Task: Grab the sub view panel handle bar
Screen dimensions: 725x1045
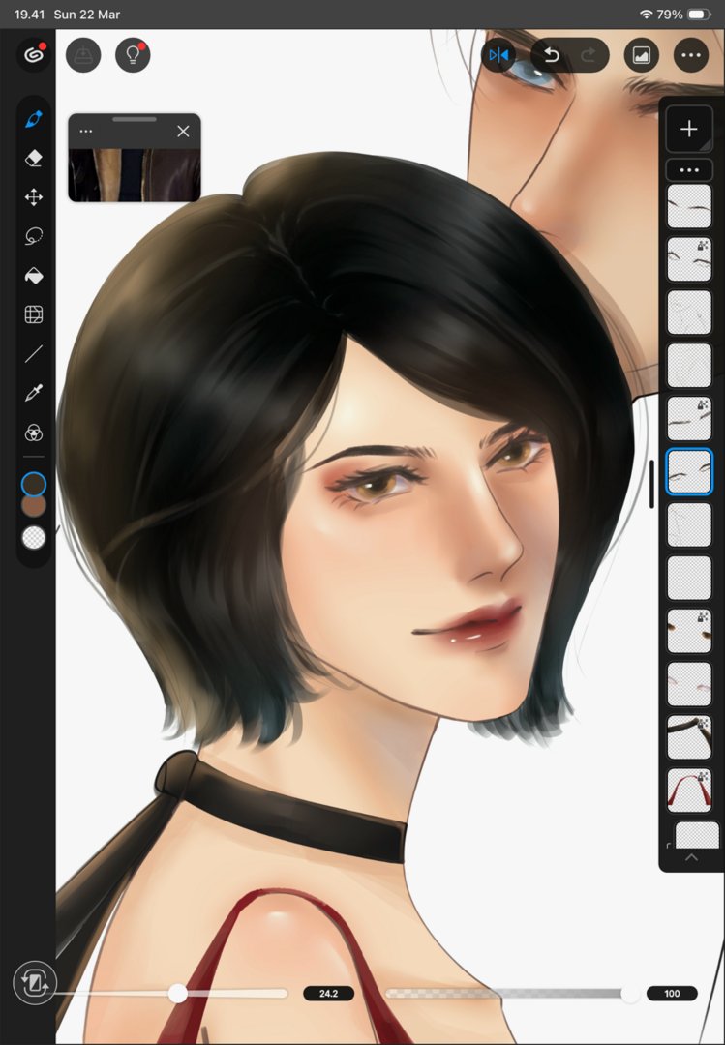Action: click(x=135, y=119)
